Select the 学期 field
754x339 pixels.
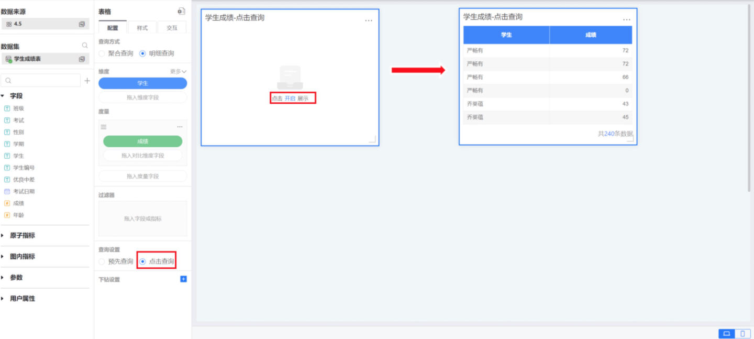18,144
